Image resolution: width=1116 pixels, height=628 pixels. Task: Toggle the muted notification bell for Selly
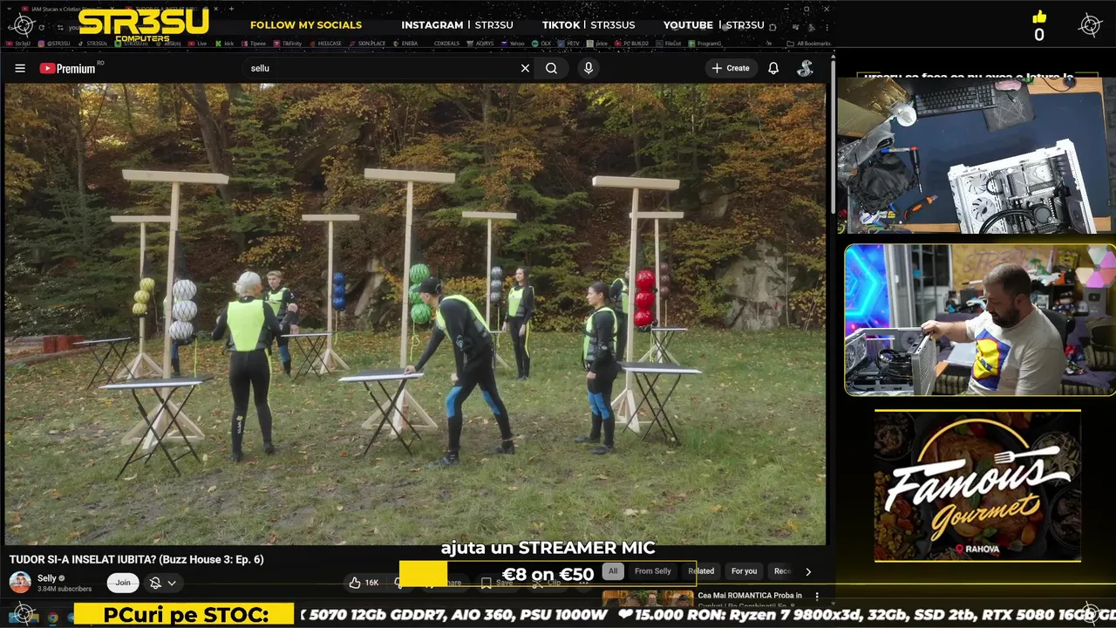(x=155, y=583)
